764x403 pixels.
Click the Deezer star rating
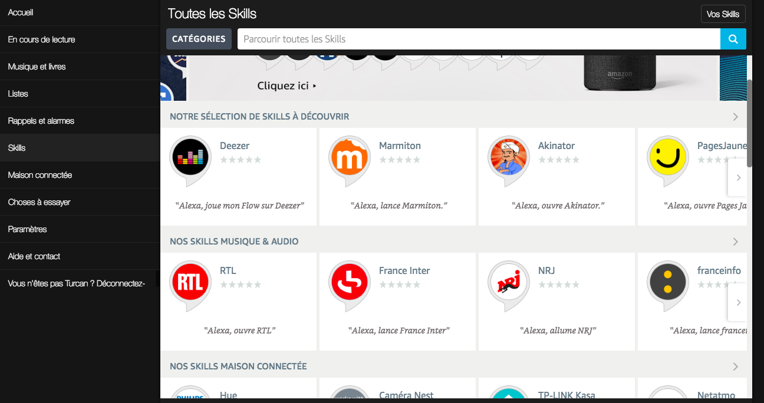[x=241, y=160]
